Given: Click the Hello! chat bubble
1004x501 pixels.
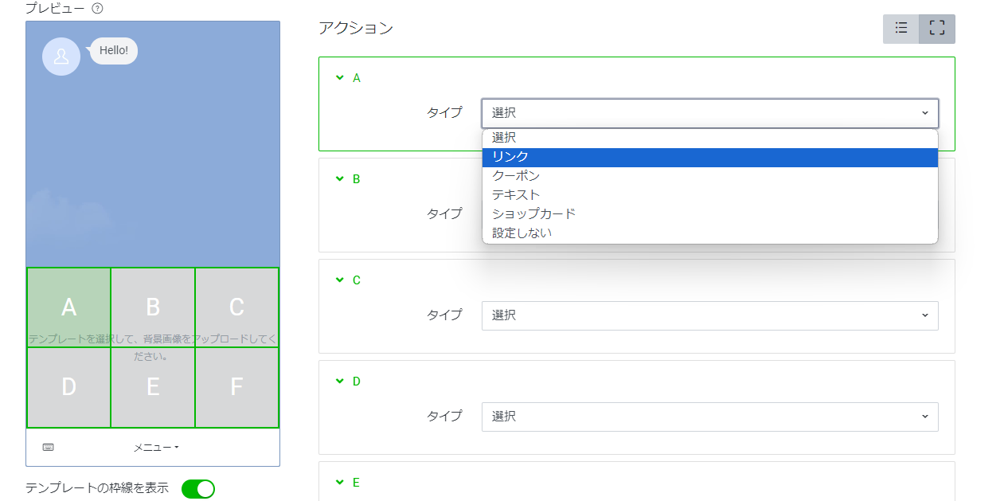Looking at the screenshot, I should click(114, 51).
